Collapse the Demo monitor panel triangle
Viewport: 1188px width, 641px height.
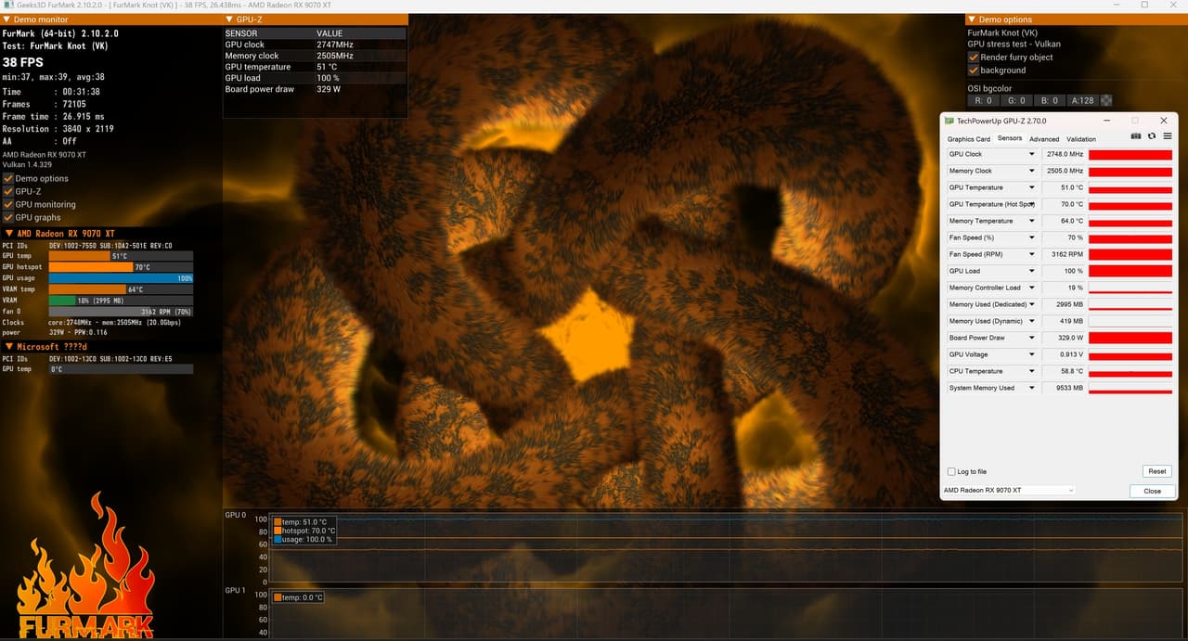6,19
